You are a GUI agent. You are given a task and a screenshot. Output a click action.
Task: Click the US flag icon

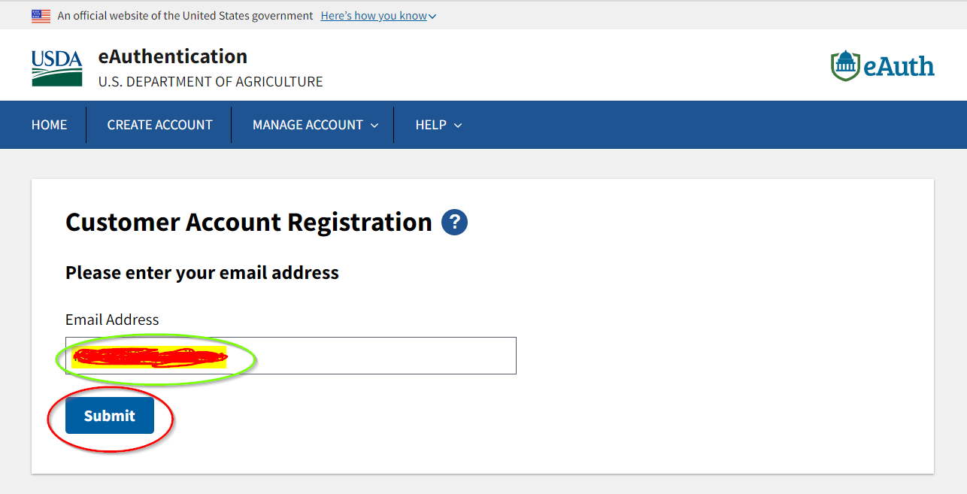pos(41,16)
